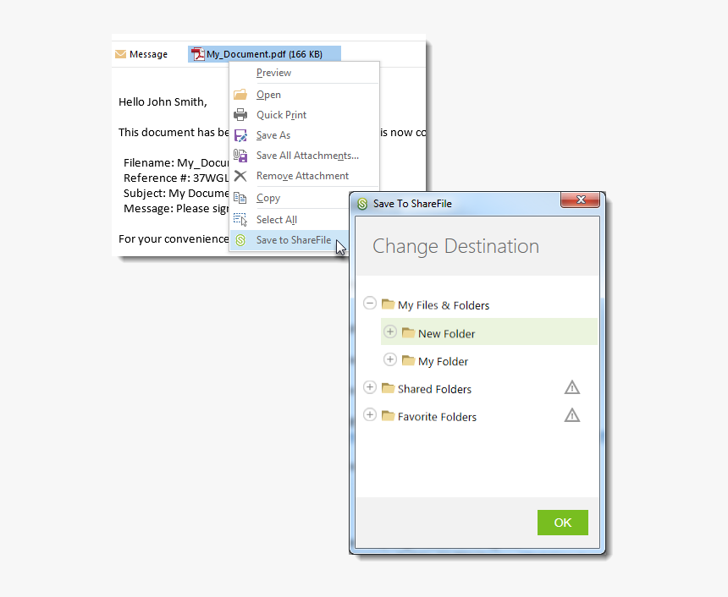
Task: Expand the Shared Folders node
Action: tap(370, 387)
